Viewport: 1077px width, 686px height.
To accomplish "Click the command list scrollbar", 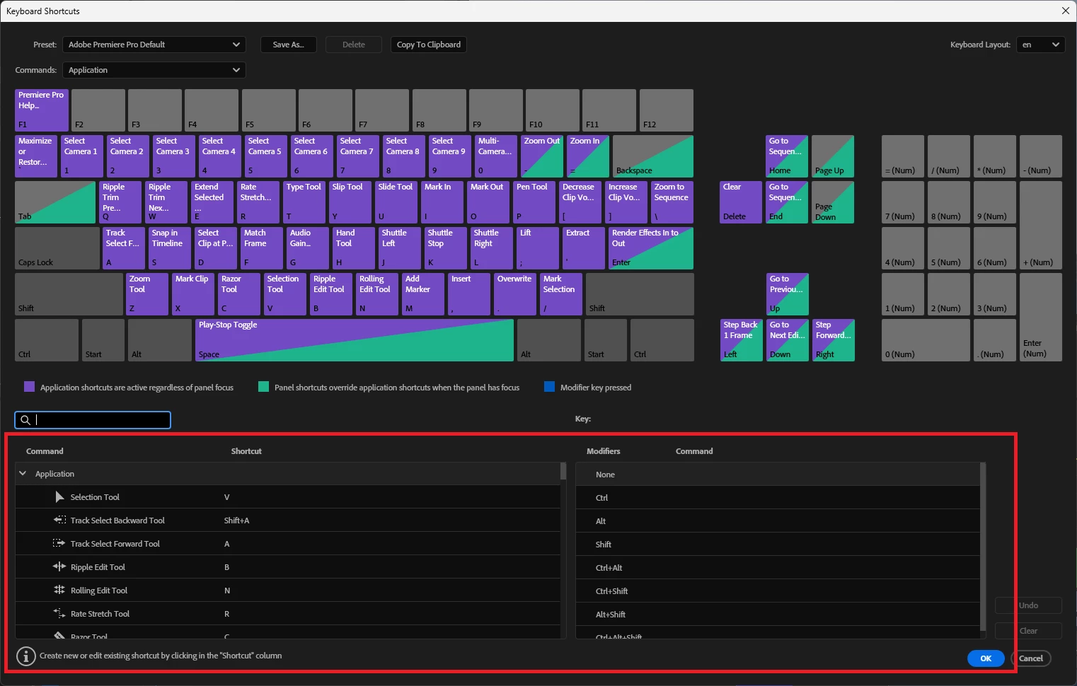I will tap(563, 471).
